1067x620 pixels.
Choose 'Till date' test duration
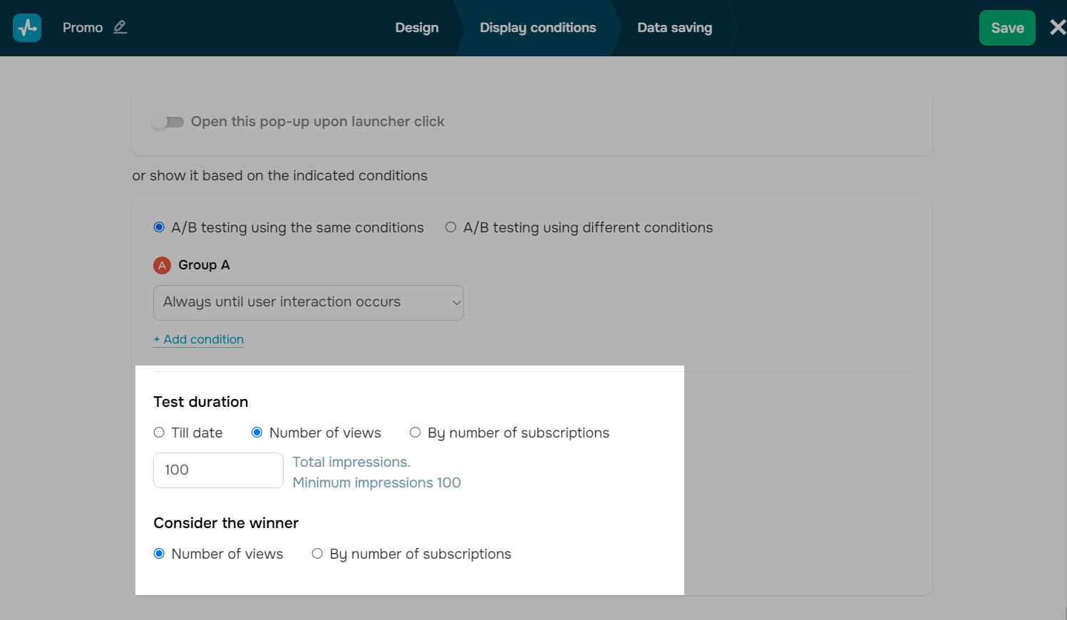point(160,433)
